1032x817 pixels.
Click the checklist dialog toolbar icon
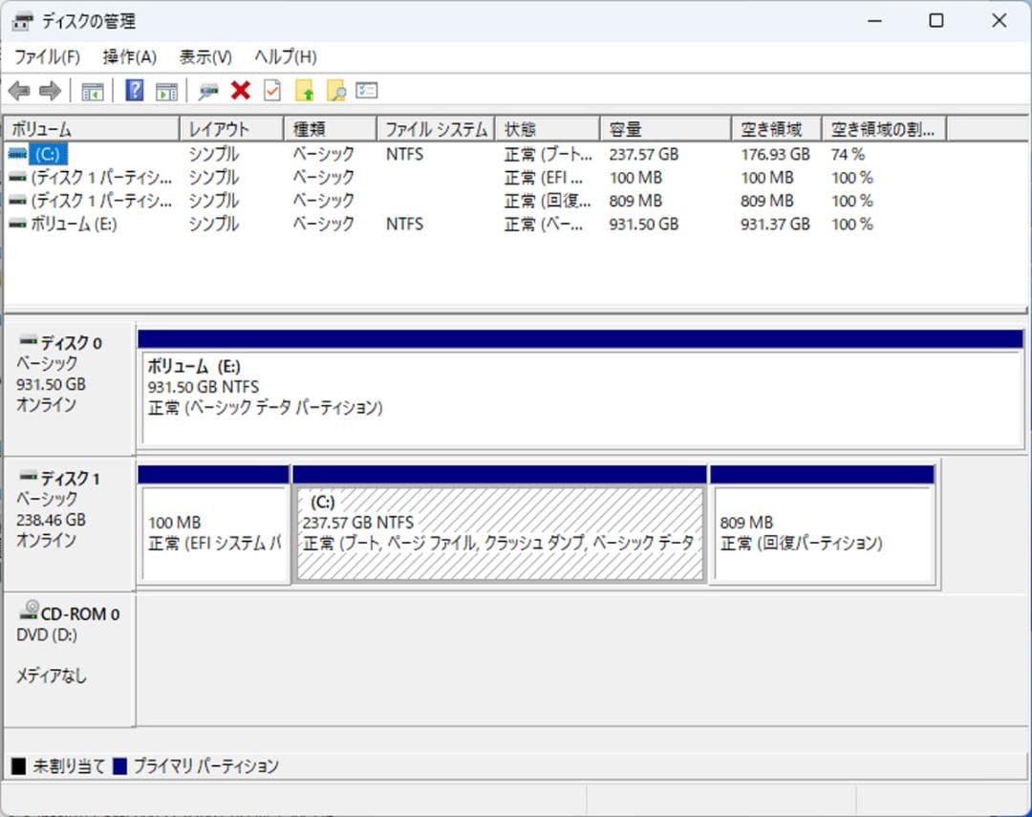point(364,91)
